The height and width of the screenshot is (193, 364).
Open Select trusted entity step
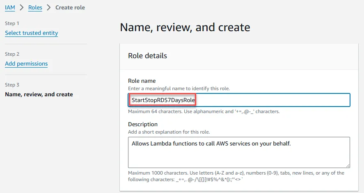31,33
